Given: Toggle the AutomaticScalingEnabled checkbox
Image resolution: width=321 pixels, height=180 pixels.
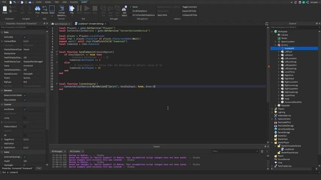Looking at the screenshot, I should (x=25, y=156).
